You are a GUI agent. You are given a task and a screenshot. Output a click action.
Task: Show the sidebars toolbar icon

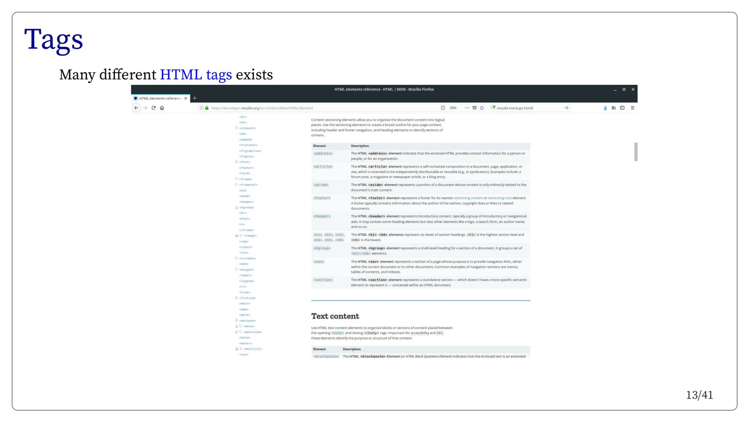[622, 108]
